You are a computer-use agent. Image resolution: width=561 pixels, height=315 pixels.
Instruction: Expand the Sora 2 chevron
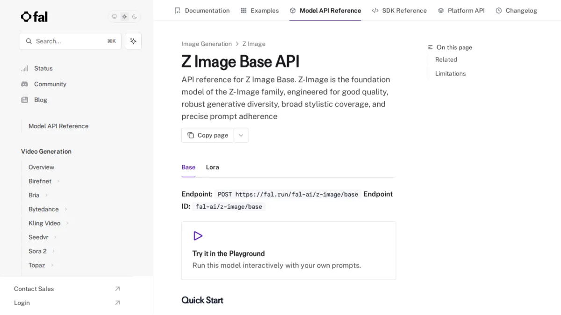coord(53,251)
